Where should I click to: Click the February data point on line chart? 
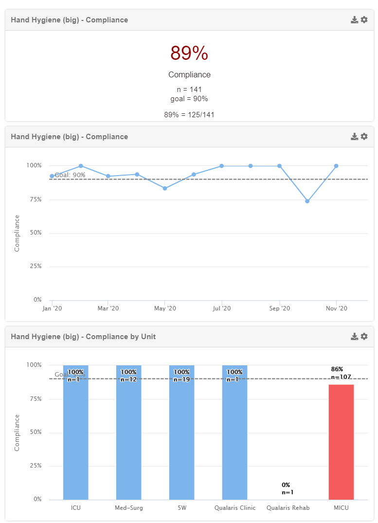coord(81,166)
